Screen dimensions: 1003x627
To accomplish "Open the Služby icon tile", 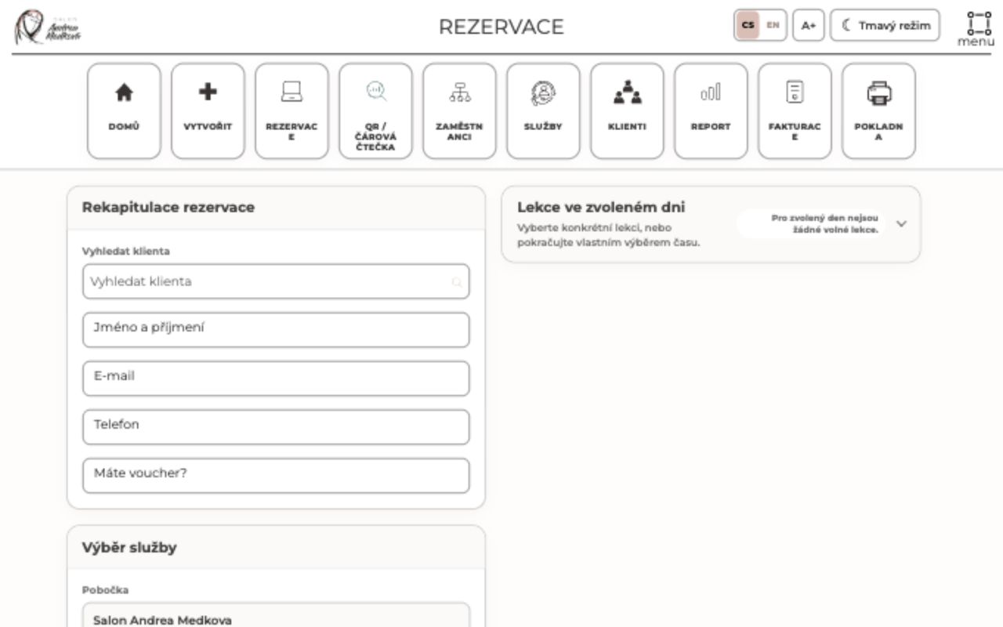I will click(x=543, y=111).
